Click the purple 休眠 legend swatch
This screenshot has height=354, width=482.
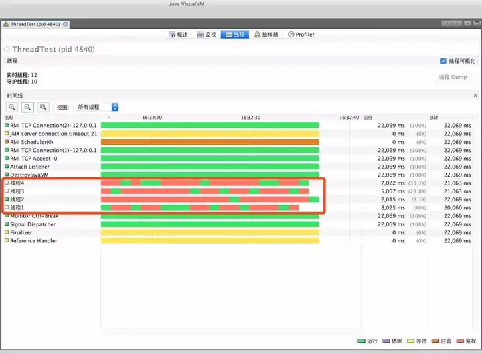(x=386, y=341)
